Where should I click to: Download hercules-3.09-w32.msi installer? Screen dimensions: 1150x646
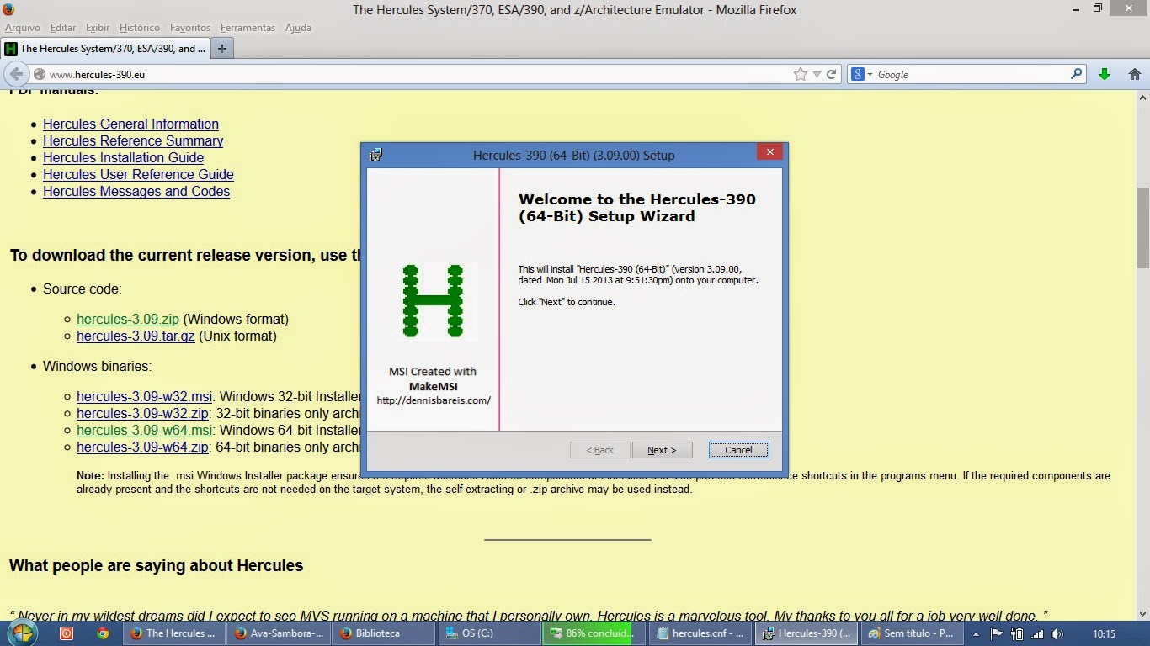click(x=144, y=396)
